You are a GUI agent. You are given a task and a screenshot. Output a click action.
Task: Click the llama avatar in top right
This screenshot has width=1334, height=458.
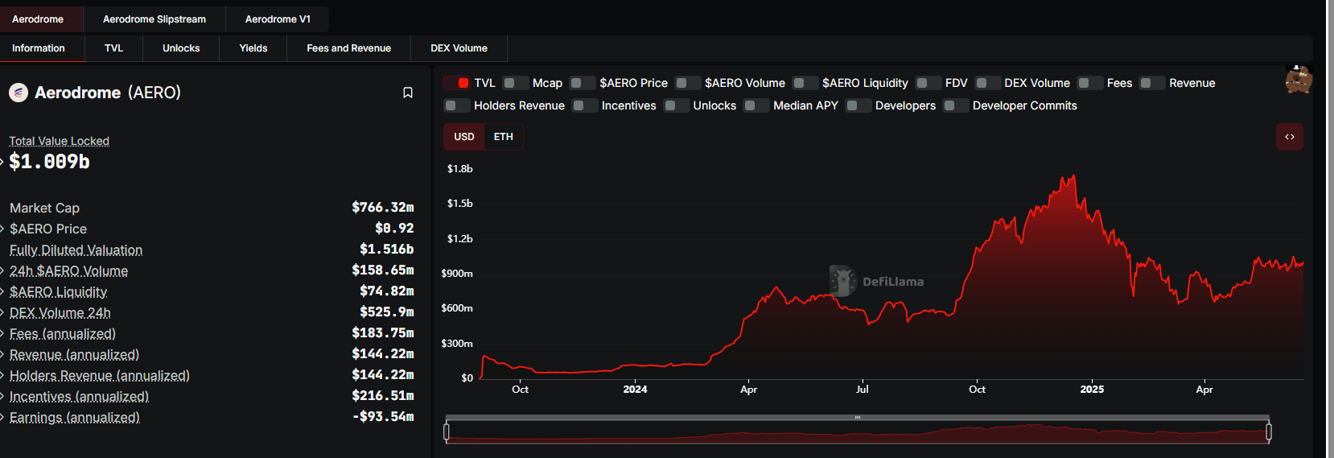point(1298,80)
